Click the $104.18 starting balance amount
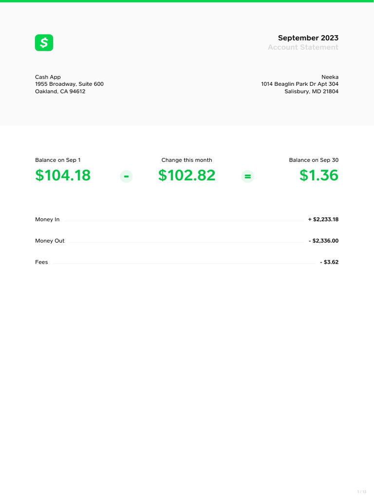Screen dimensions: 374x499 click(63, 175)
